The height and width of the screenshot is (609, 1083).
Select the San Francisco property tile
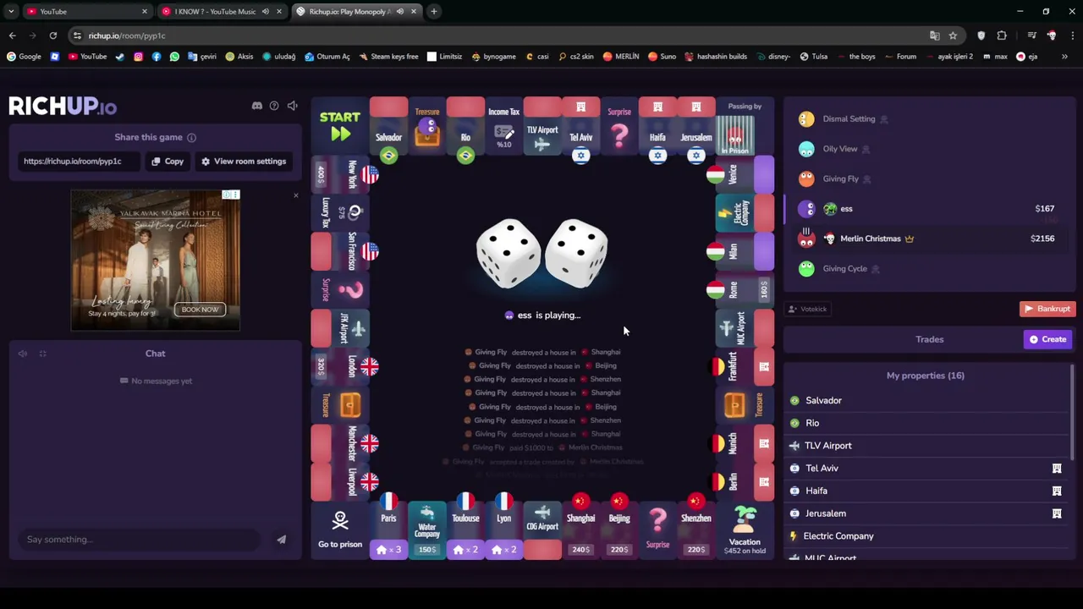click(340, 251)
